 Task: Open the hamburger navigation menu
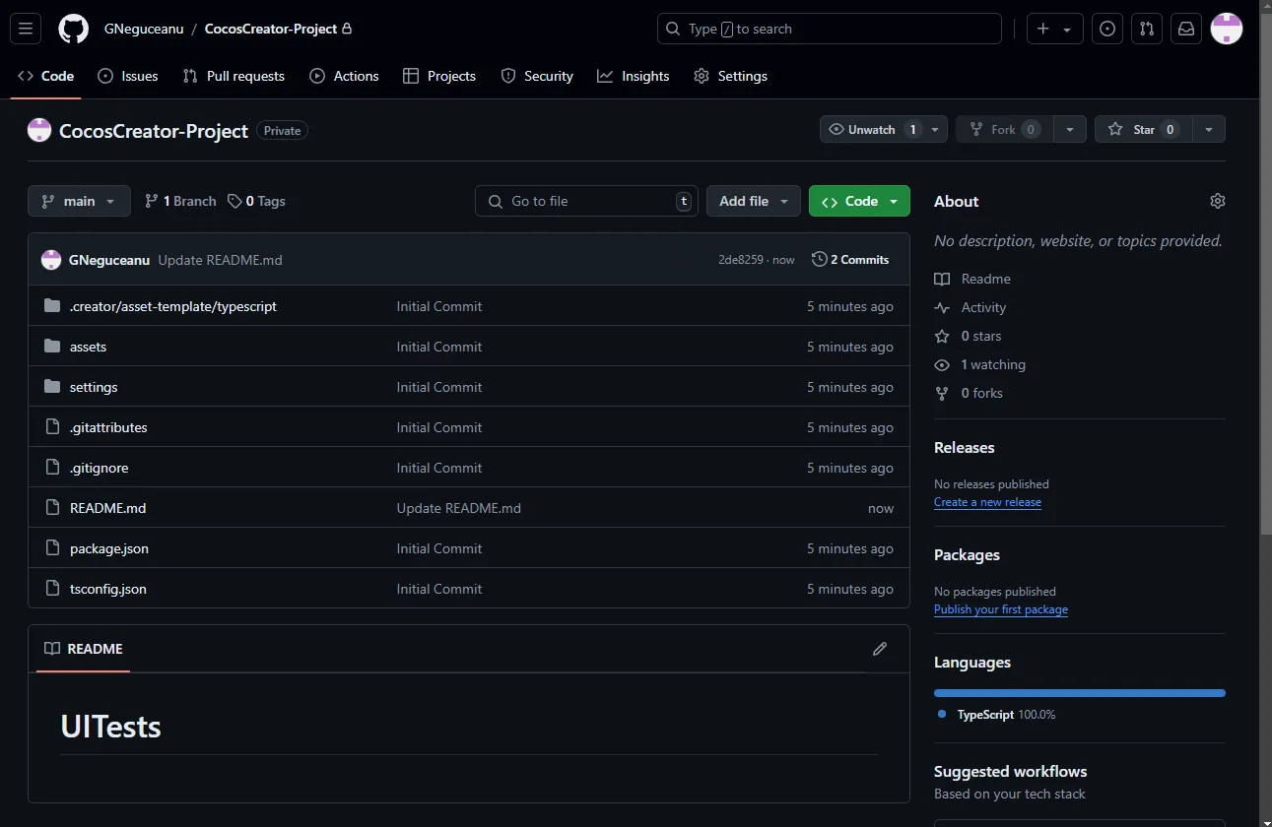click(25, 28)
